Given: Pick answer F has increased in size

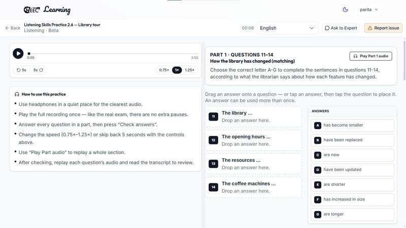Looking at the screenshot, I should [x=352, y=200].
